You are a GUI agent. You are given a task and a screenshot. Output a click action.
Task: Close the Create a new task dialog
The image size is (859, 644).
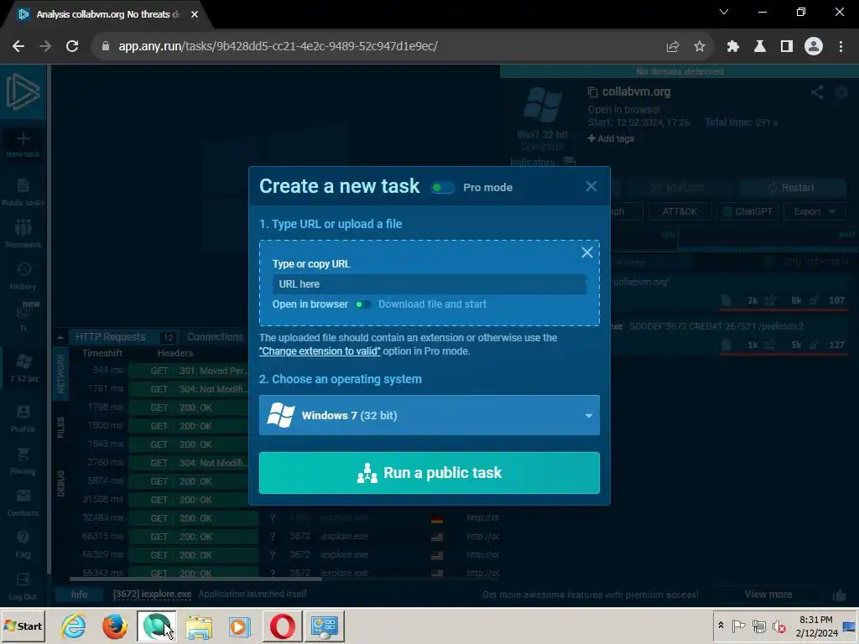pyautogui.click(x=591, y=186)
